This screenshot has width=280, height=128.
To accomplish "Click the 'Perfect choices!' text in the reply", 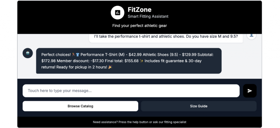I will click(56, 55).
